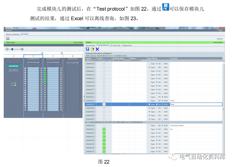
Task: Select NOK for channel b.3
Action: coord(162,104)
